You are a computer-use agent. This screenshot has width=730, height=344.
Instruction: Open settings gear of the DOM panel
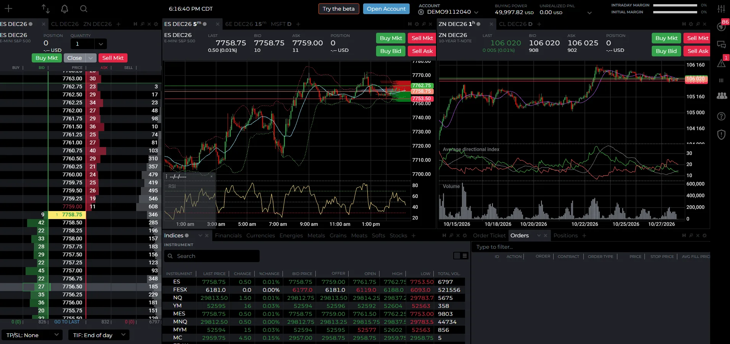(x=156, y=24)
